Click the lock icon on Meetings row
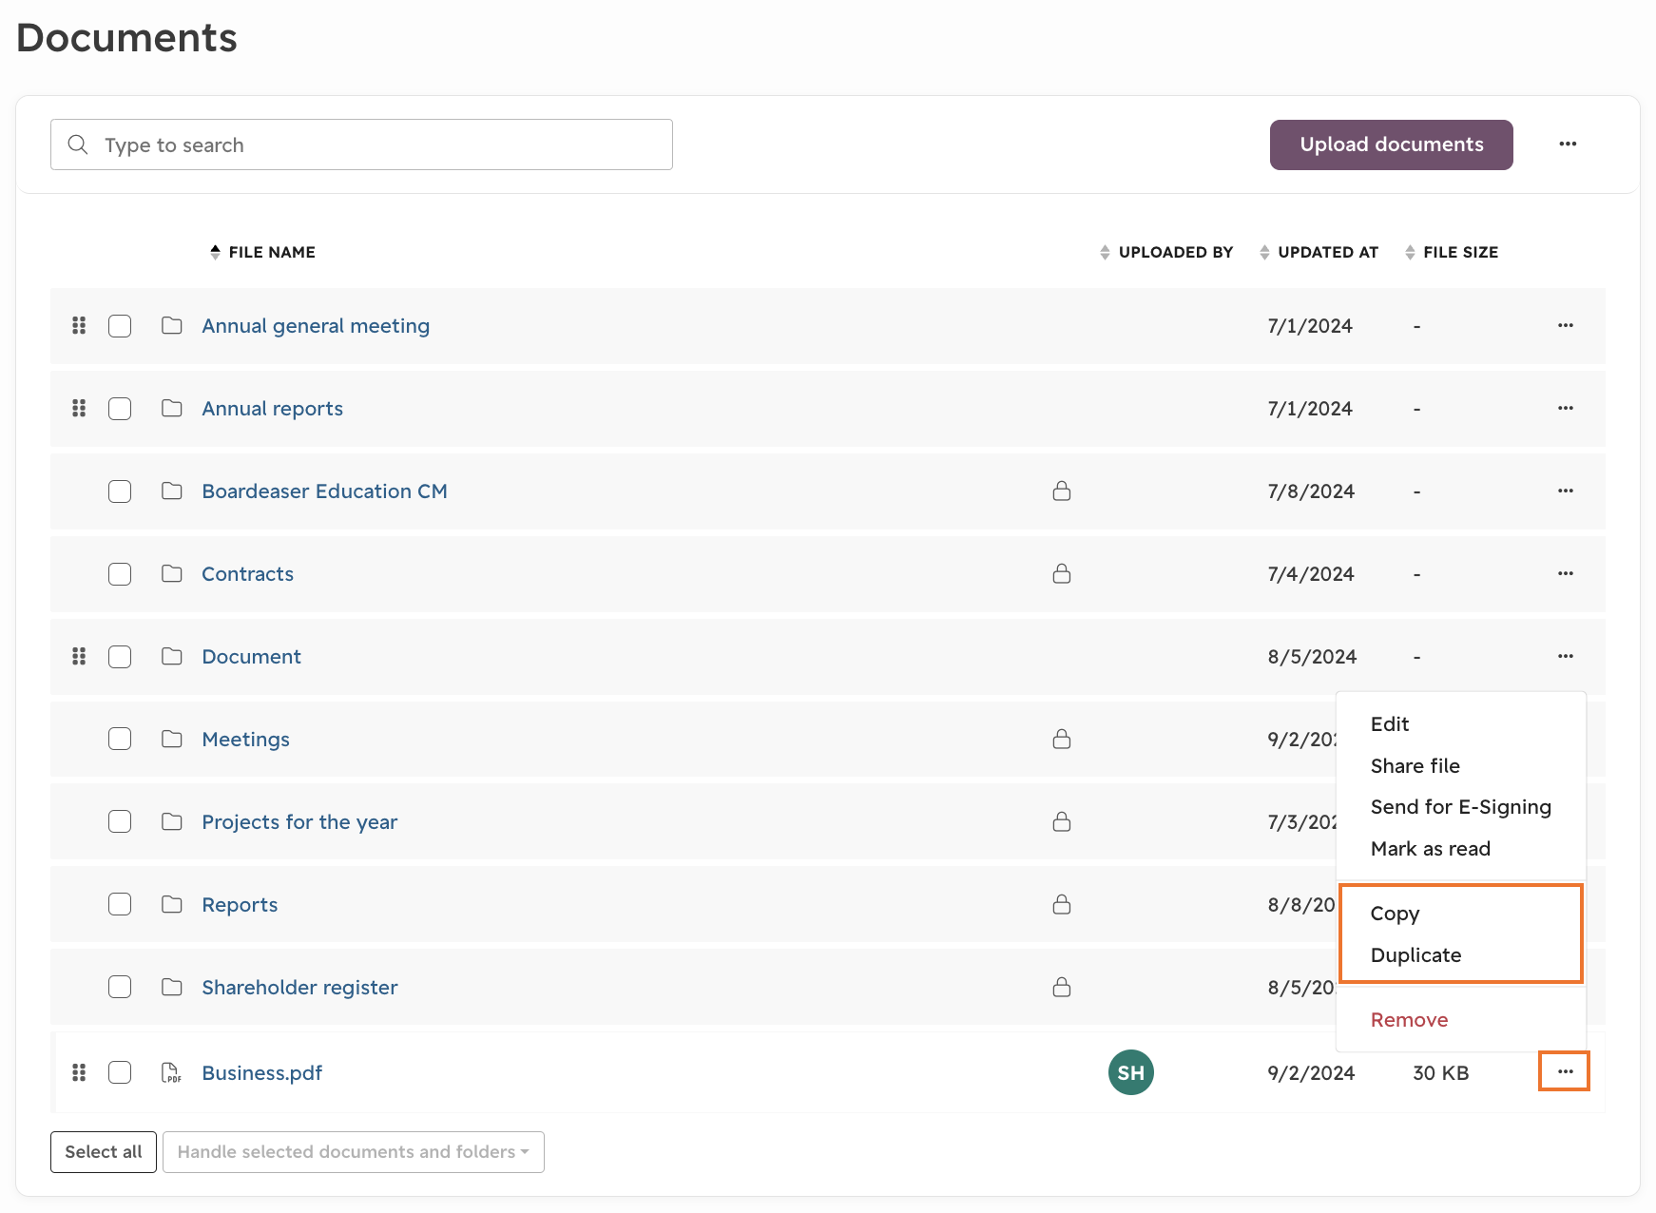 tap(1062, 740)
